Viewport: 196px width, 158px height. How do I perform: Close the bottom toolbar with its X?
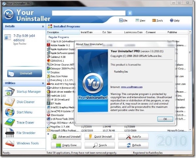pyautogui.click(x=48, y=134)
